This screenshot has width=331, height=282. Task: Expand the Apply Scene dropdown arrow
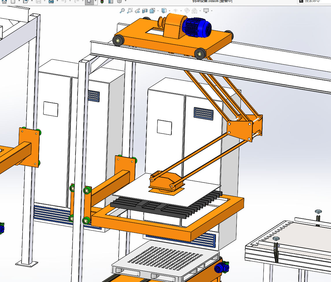(x=200, y=11)
